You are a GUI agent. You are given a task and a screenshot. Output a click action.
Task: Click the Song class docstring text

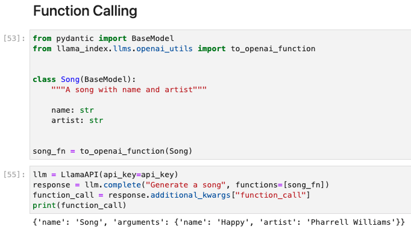[x=129, y=90]
